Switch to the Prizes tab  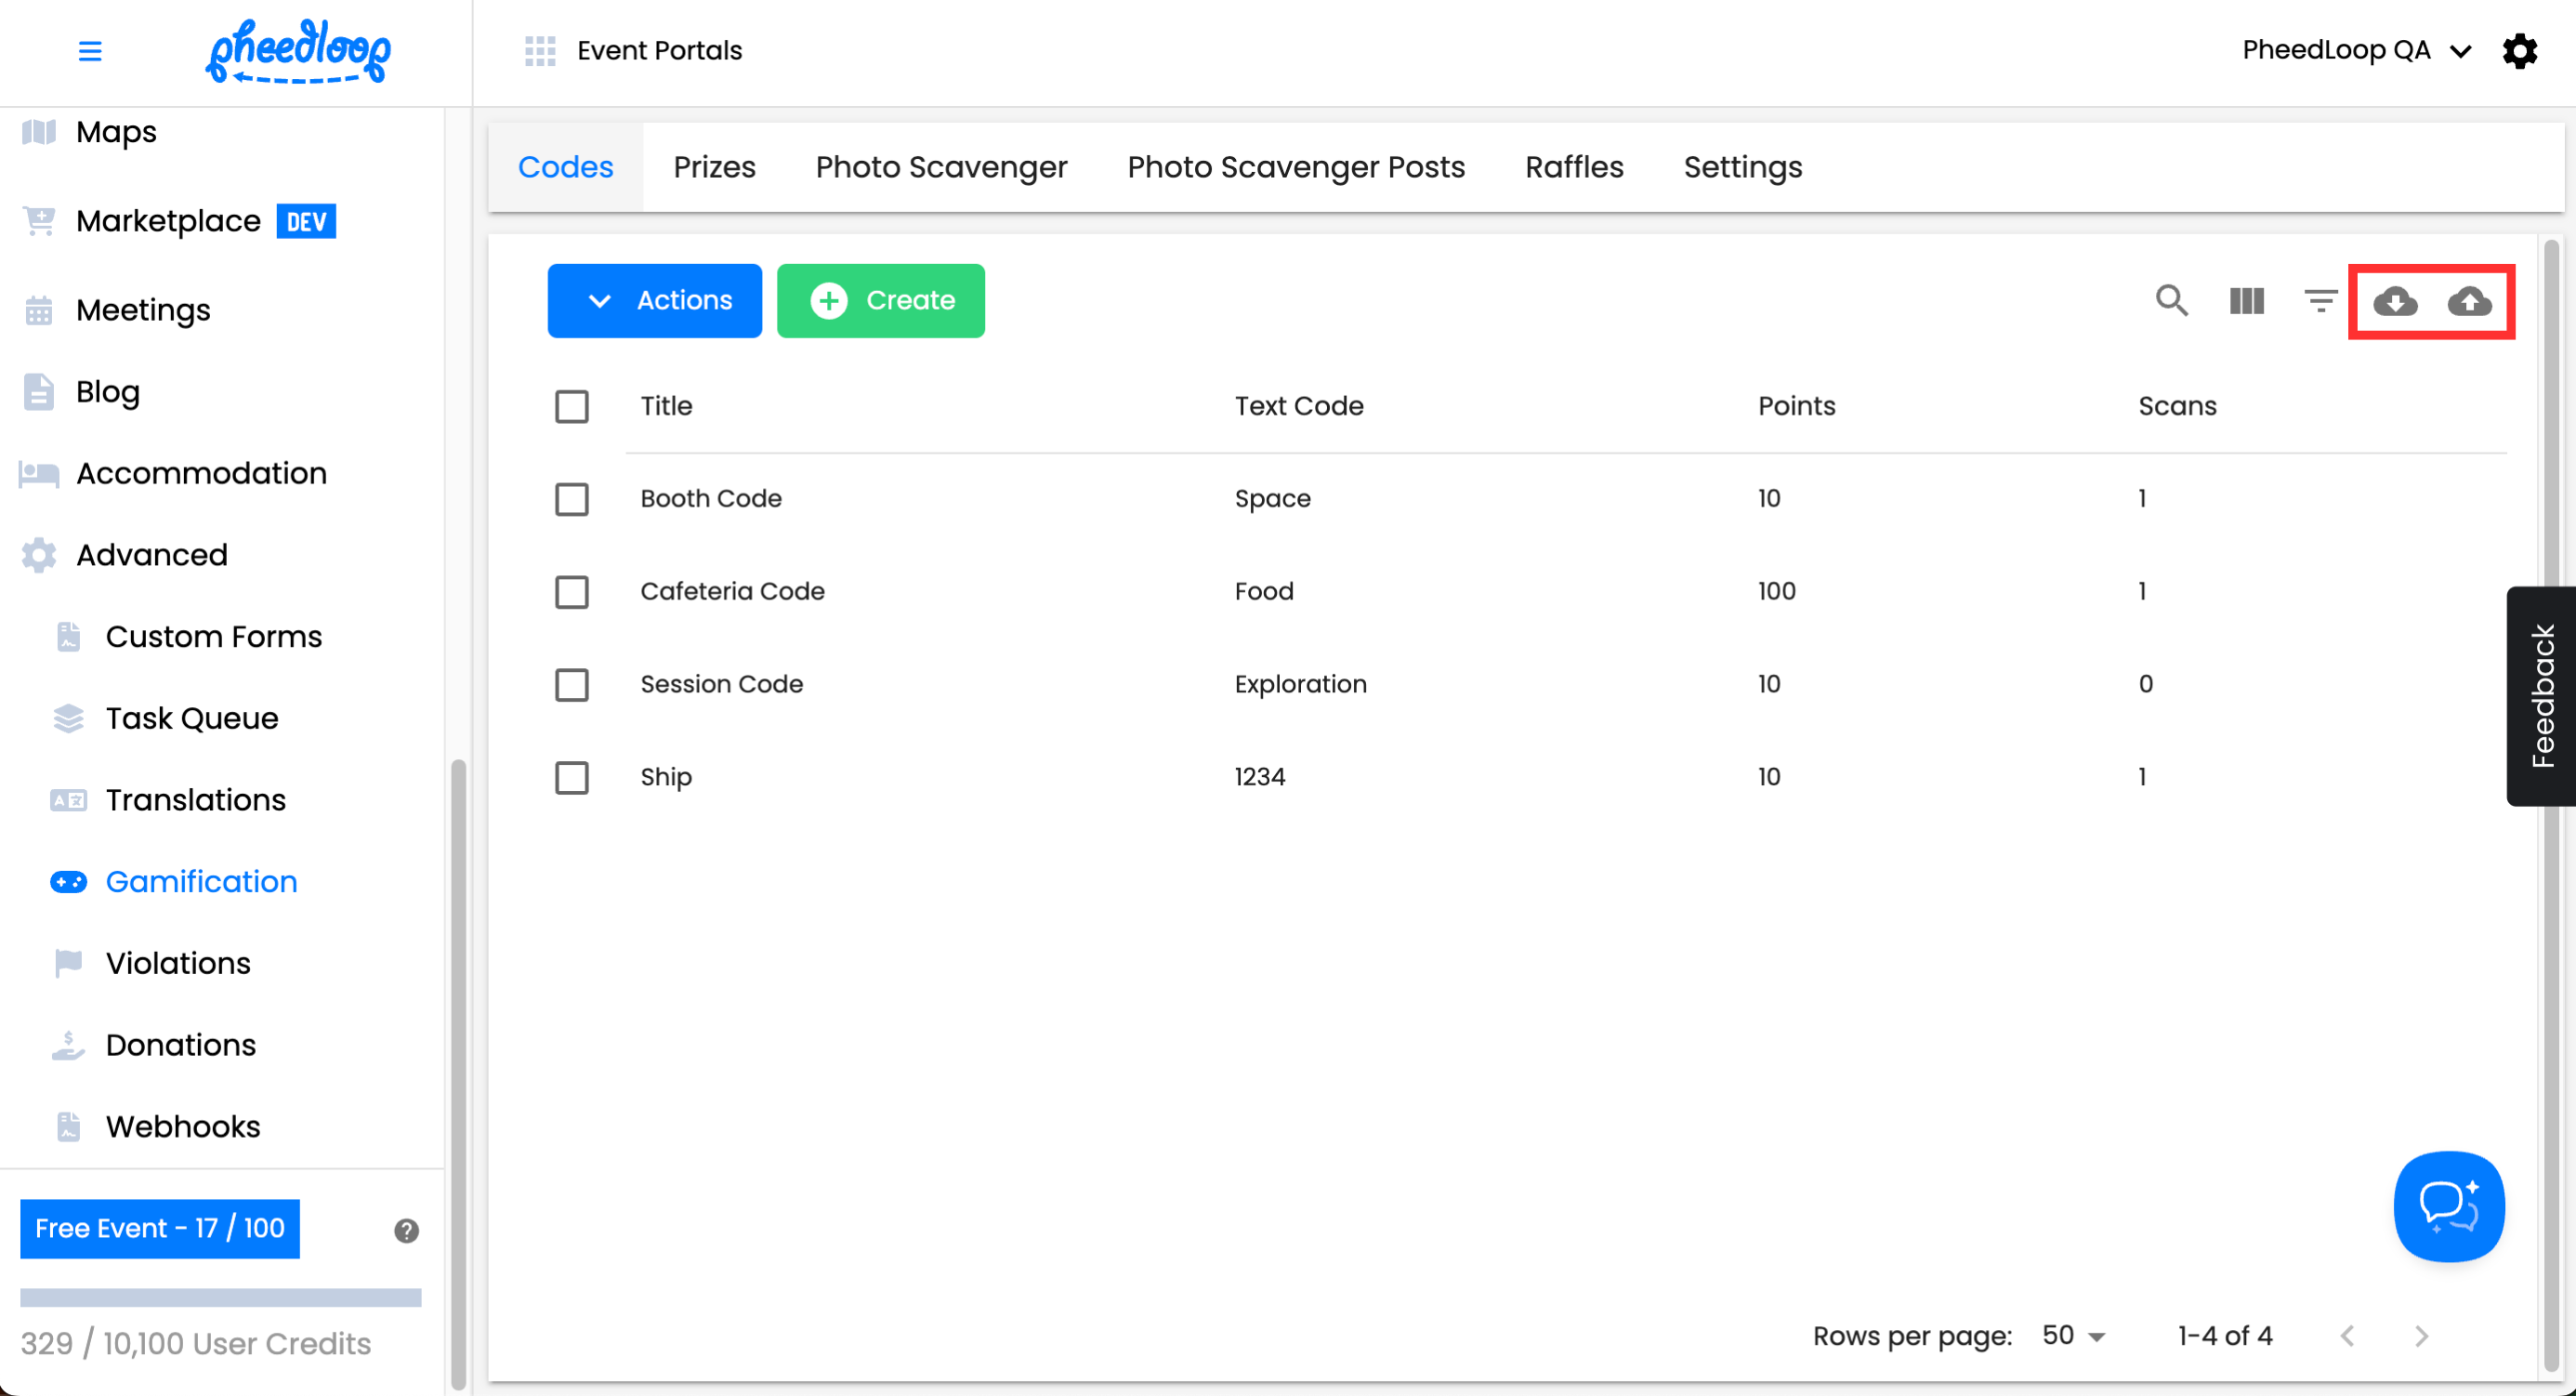coord(714,167)
